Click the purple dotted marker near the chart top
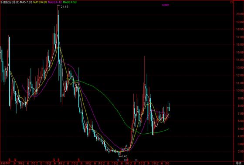The image size is (244, 165). 165,5
